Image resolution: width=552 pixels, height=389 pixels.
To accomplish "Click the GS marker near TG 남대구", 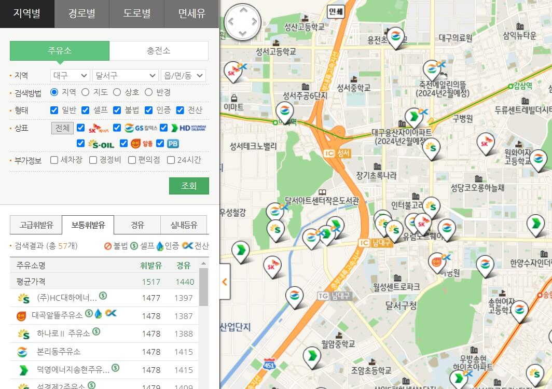I will click(x=294, y=296).
